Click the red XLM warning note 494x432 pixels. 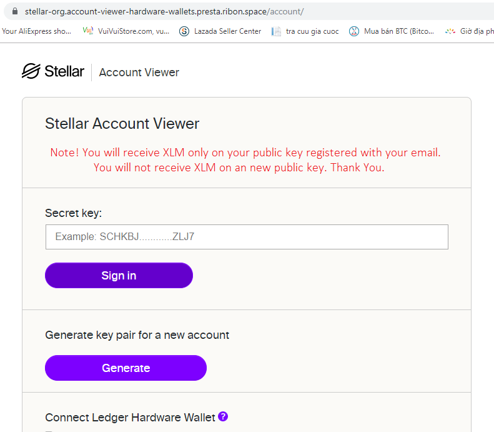(x=246, y=160)
